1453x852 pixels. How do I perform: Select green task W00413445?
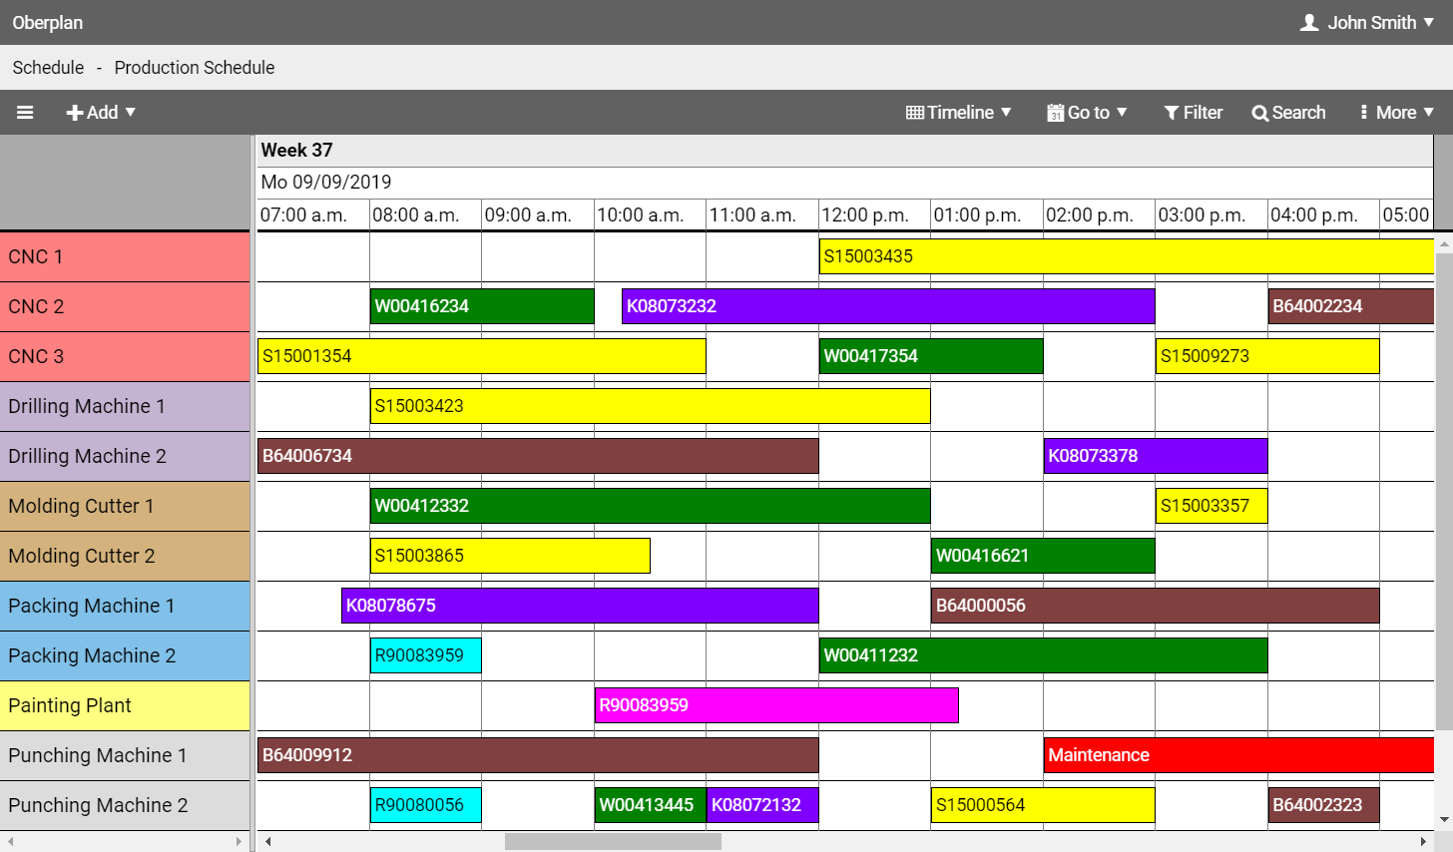pos(651,805)
